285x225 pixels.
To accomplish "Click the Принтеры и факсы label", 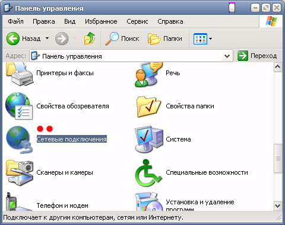I will tap(65, 73).
